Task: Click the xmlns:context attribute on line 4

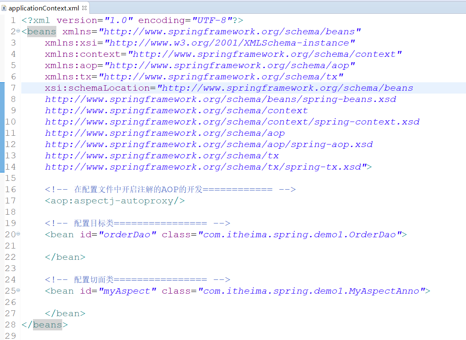Action: coord(223,54)
